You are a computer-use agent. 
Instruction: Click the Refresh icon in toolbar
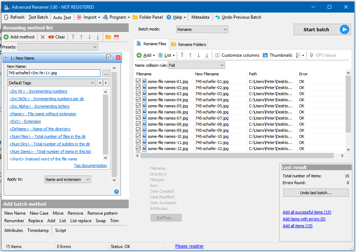click(6, 17)
